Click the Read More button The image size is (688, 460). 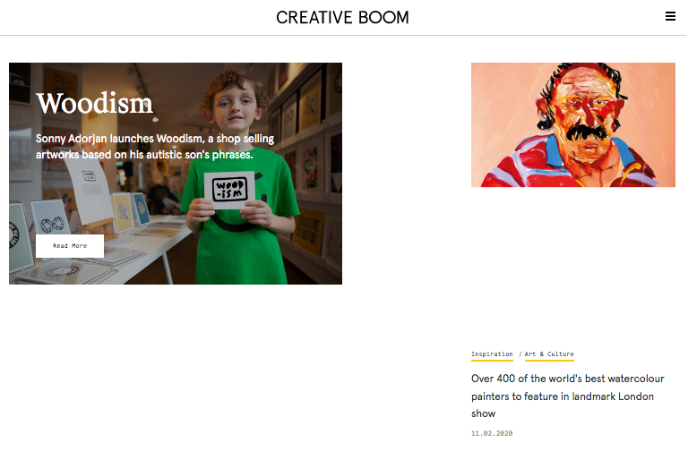click(70, 246)
